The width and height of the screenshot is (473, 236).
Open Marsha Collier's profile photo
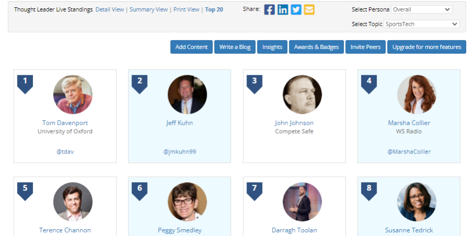click(416, 95)
